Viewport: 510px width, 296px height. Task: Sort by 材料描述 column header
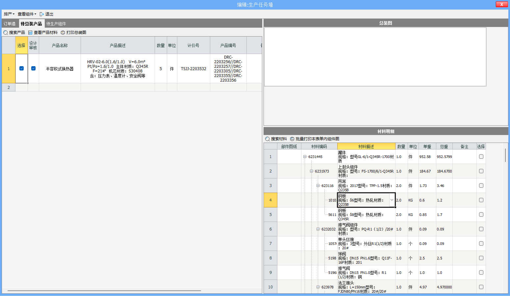click(x=366, y=147)
